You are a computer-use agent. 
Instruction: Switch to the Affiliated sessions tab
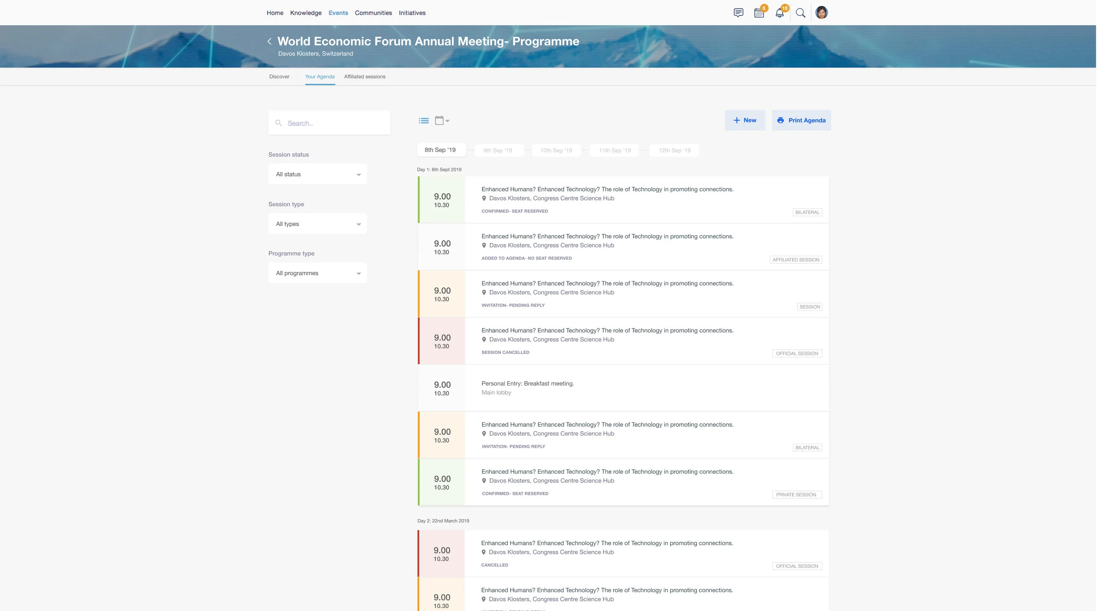pyautogui.click(x=364, y=76)
